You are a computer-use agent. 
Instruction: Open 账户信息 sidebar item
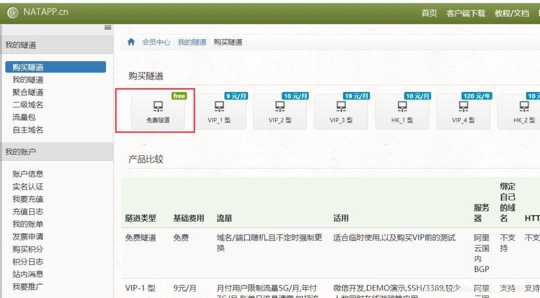[x=28, y=174]
